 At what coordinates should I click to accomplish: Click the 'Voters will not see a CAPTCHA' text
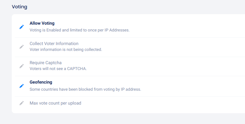coord(58,68)
